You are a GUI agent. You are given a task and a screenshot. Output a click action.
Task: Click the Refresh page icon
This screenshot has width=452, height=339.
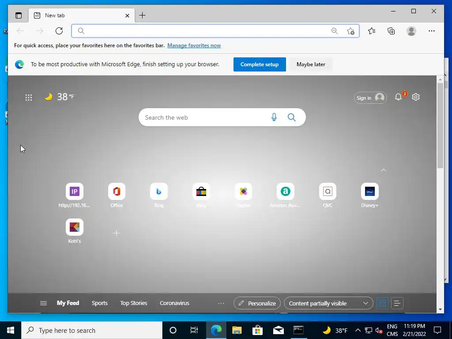point(59,31)
